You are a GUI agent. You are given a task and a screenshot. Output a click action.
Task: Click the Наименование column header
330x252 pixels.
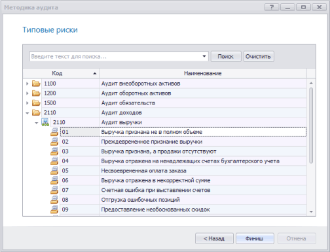(203, 73)
